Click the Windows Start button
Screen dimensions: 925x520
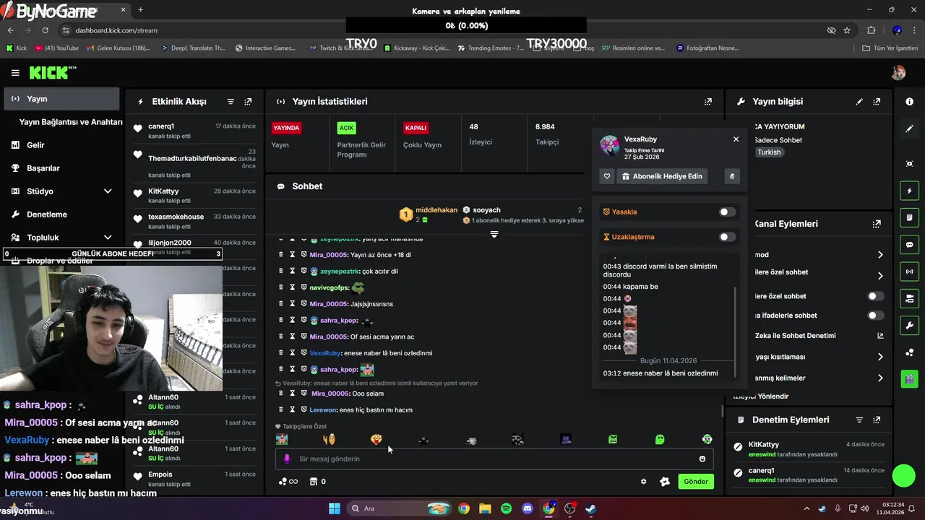335,508
